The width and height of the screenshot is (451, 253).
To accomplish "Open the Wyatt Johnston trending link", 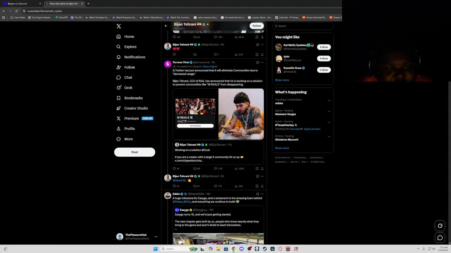I will pos(312,129).
